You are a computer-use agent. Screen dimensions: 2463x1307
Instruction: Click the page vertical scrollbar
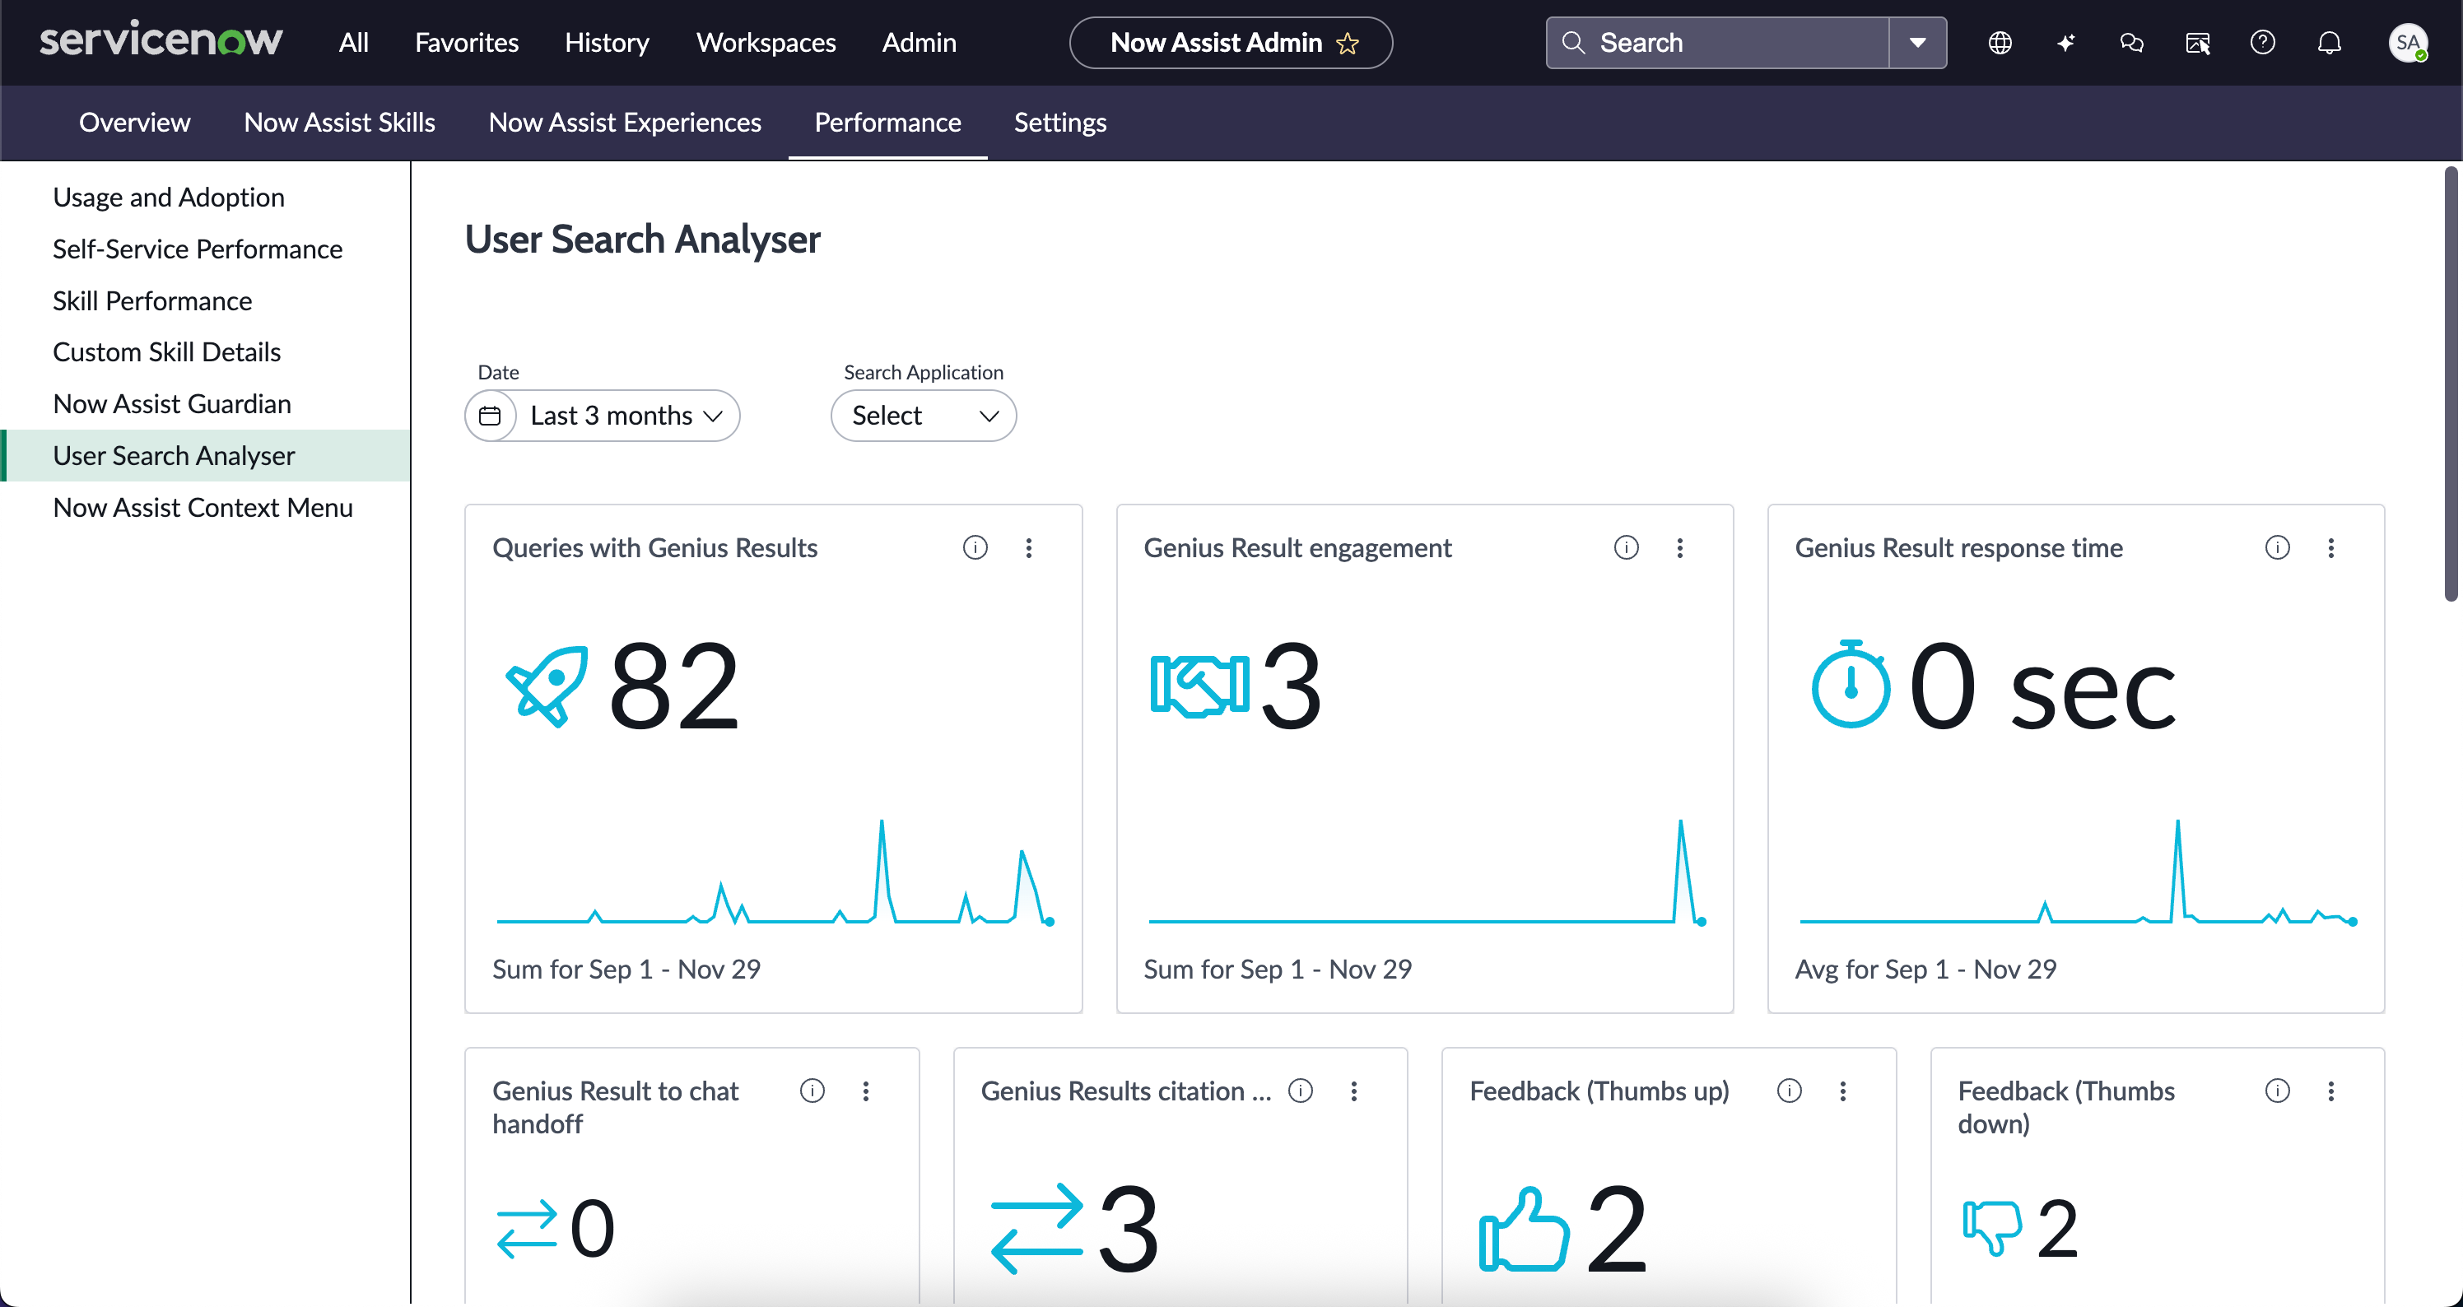(2450, 384)
